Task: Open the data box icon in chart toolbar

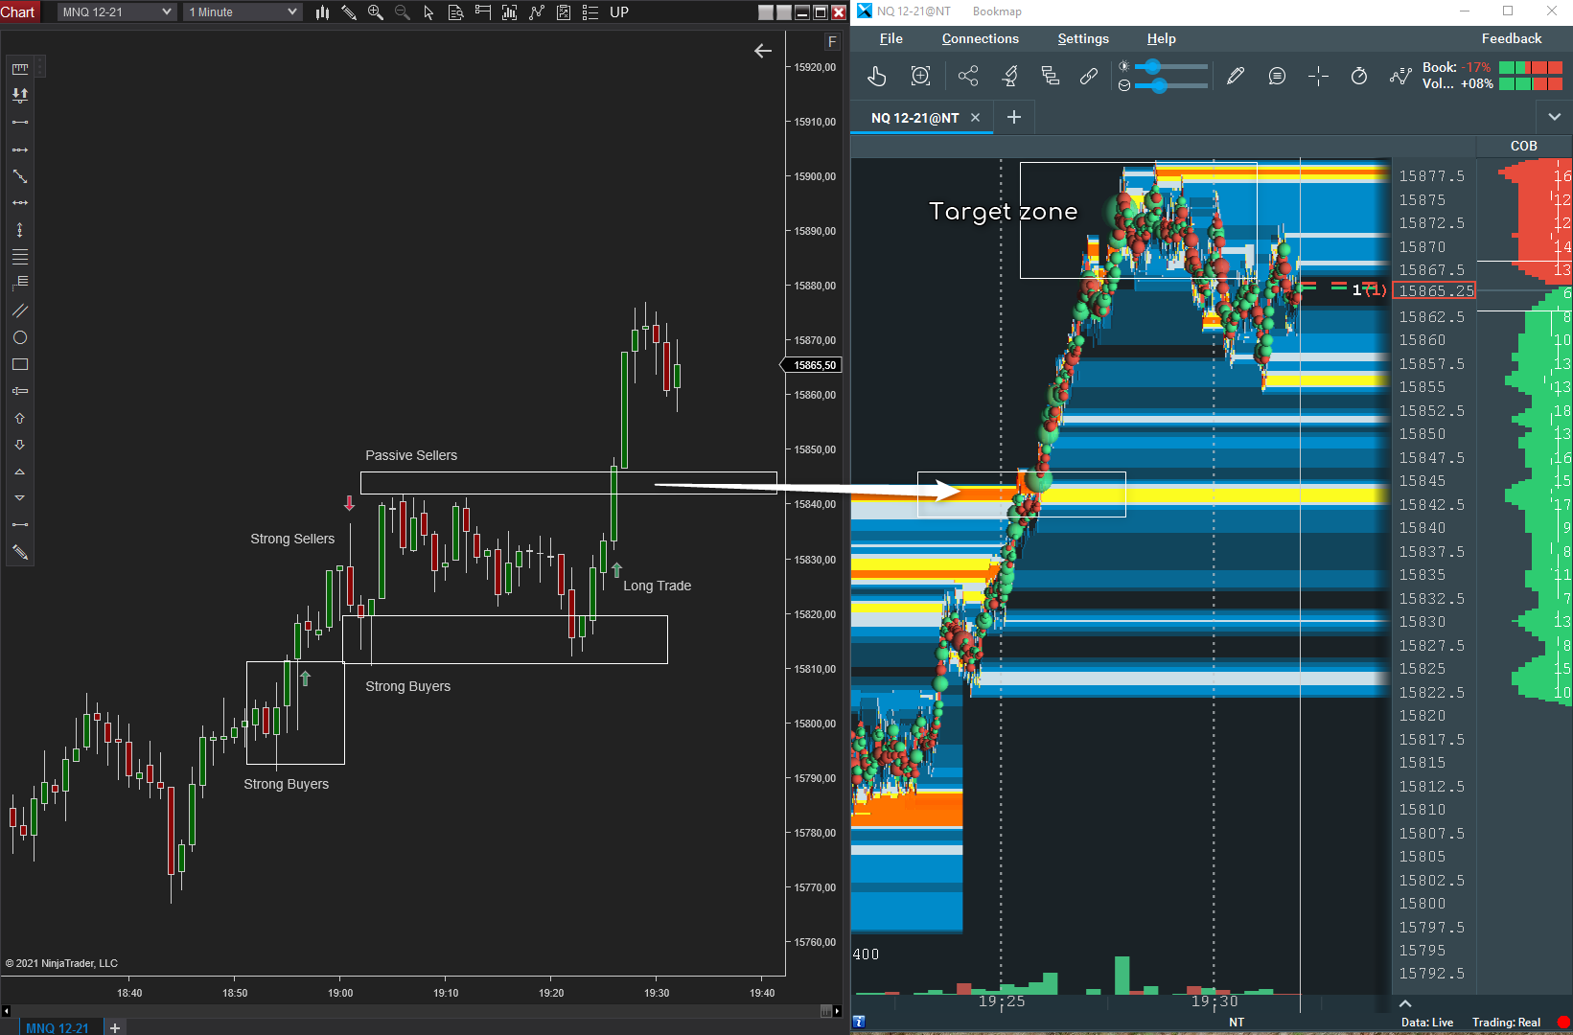Action: tap(456, 12)
